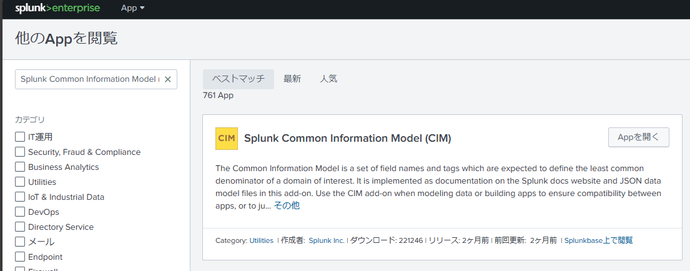This screenshot has width=690, height=271.
Task: Click the 前回更新: 2ヶ月前 text
Action: [525, 240]
